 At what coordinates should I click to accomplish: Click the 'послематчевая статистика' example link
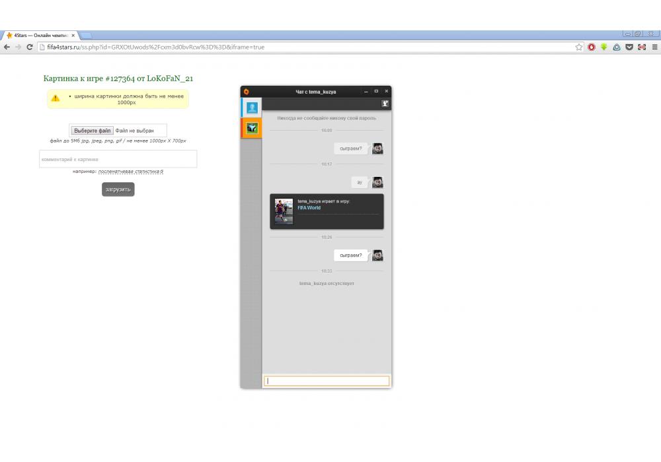click(130, 172)
